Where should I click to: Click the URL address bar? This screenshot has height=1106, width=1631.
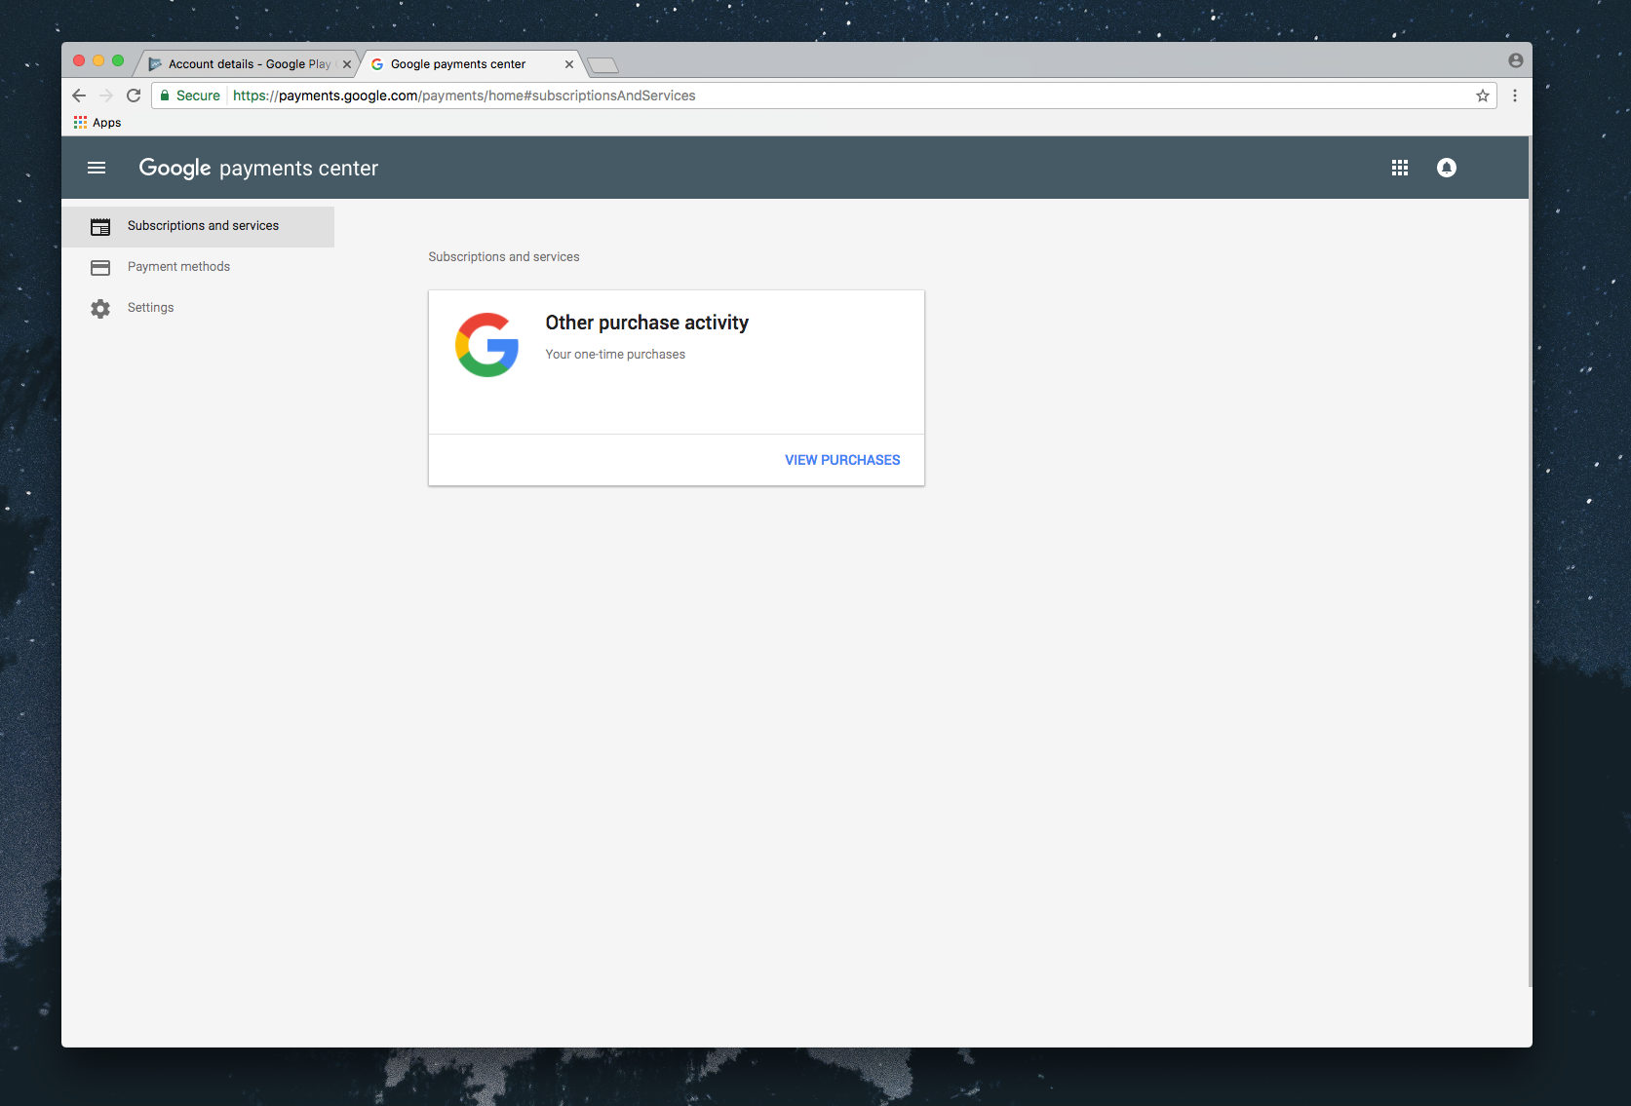pos(824,95)
